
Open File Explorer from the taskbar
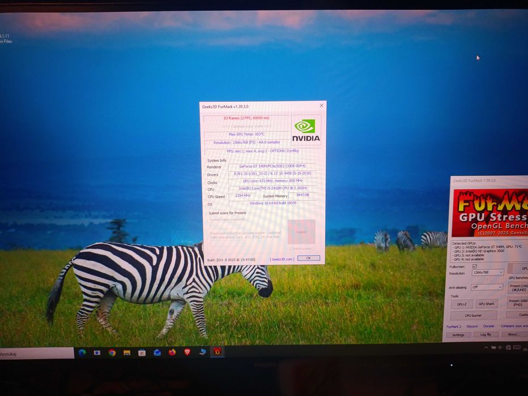pos(127,352)
